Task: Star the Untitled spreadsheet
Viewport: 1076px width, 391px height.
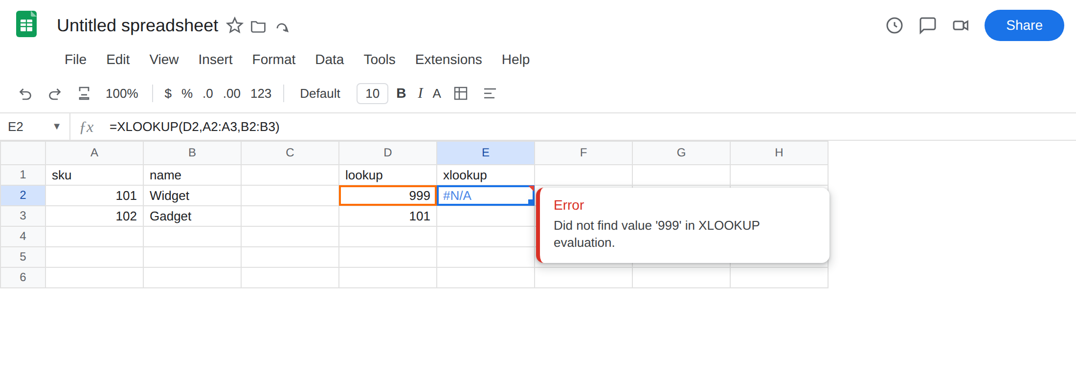Action: click(235, 25)
